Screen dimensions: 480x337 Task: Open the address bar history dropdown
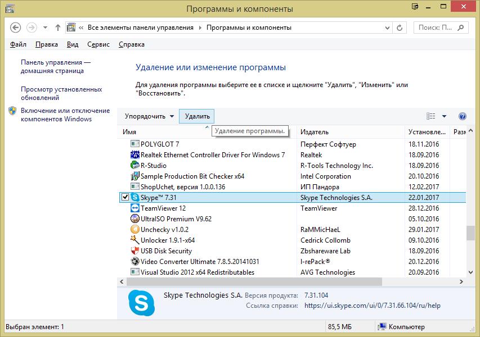click(x=388, y=28)
